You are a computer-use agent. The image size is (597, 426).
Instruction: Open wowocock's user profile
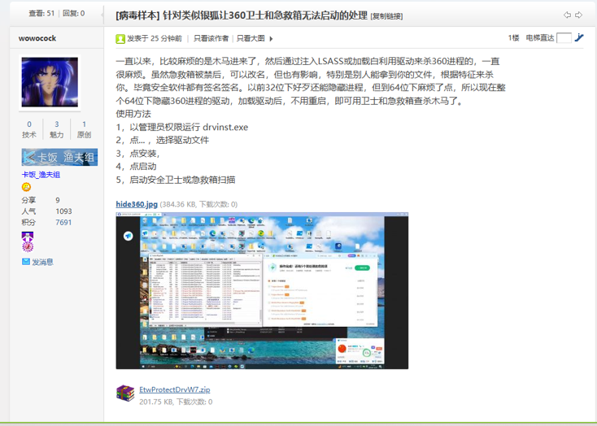(37, 38)
